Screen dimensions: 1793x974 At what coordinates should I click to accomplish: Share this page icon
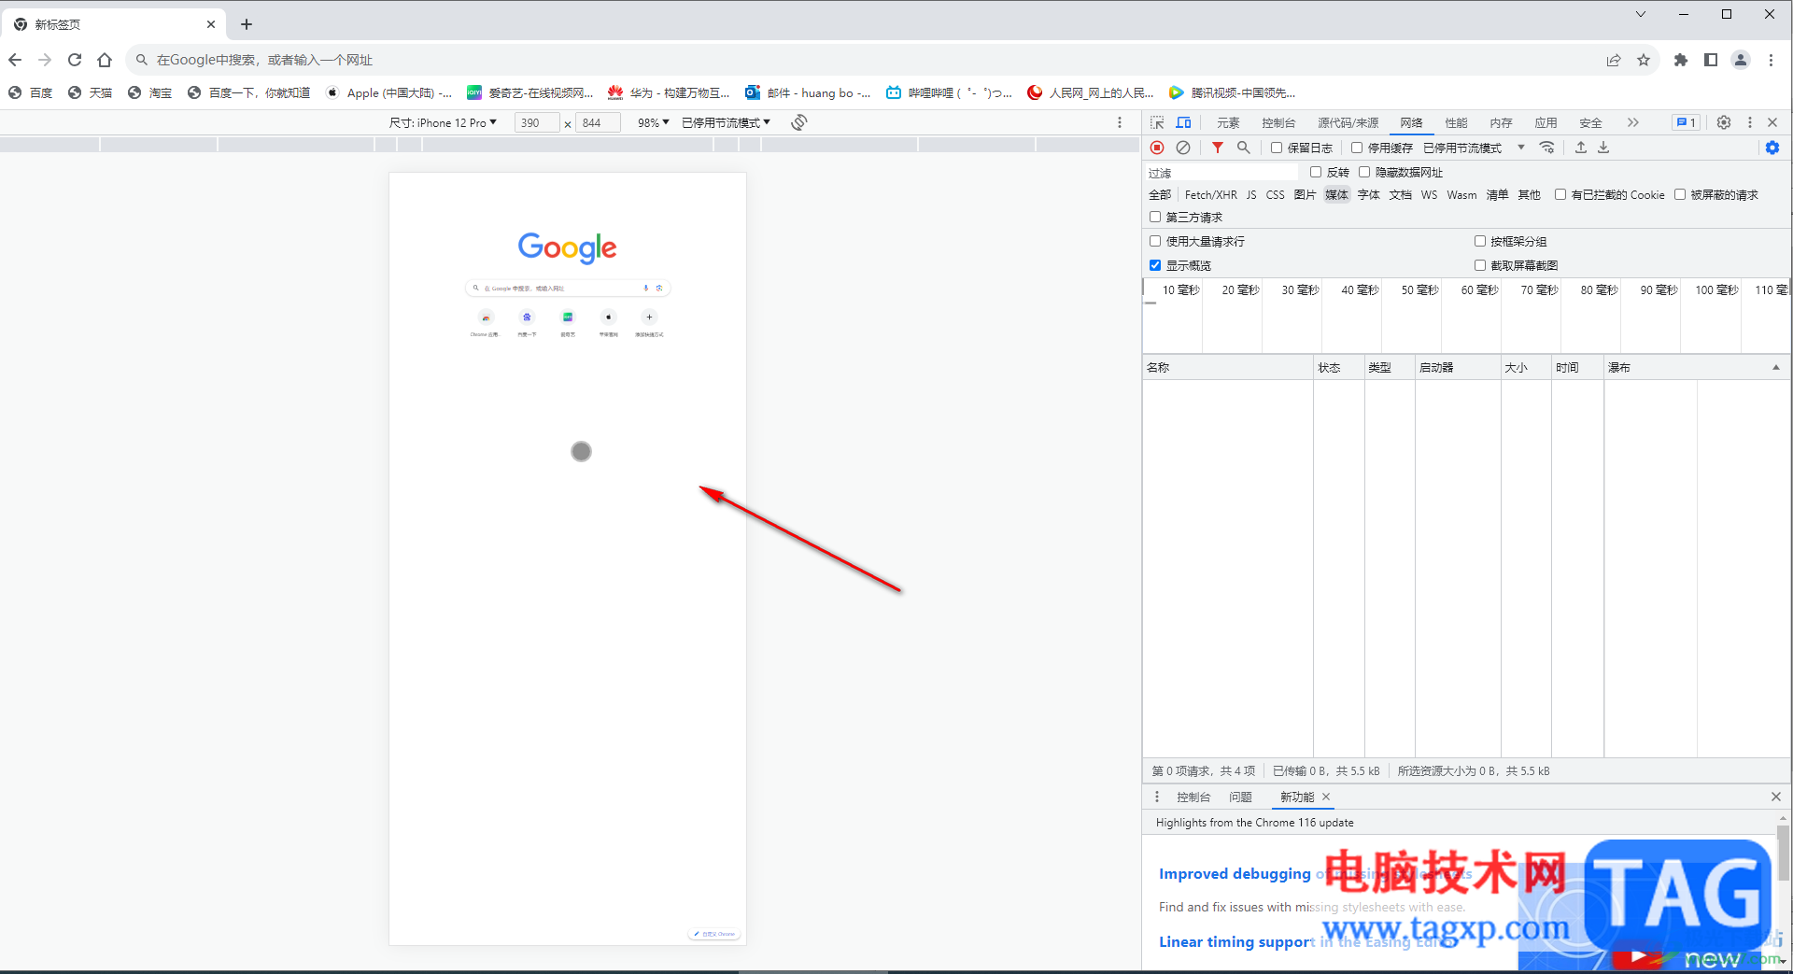tap(1614, 60)
